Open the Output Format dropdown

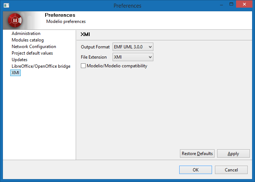tap(133, 47)
